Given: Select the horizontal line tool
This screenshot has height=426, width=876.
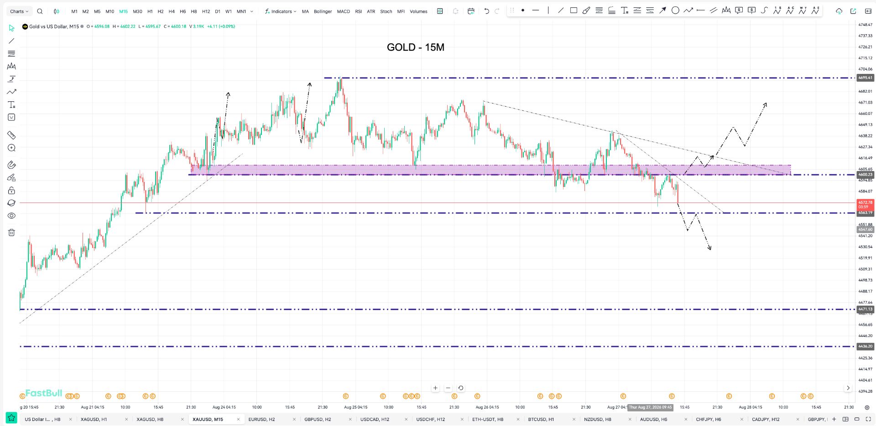Looking at the screenshot, I should coord(536,10).
